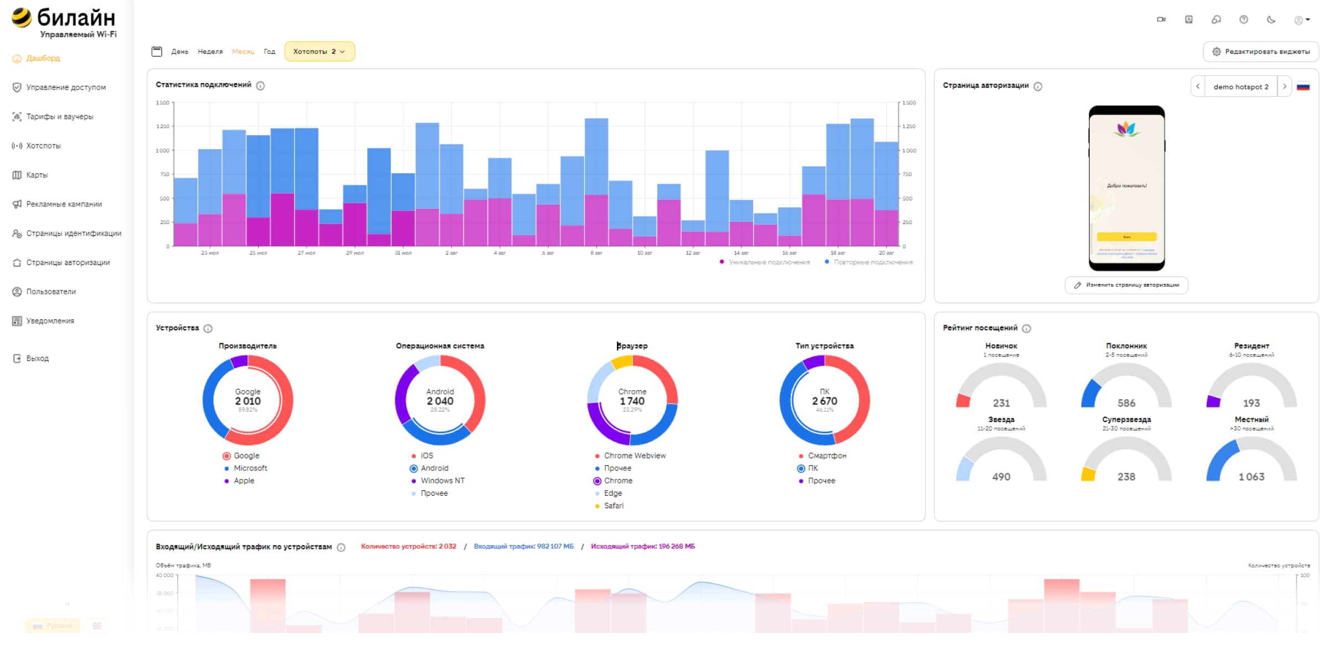Click the Браузер donut chart
The height and width of the screenshot is (664, 1329).
point(632,401)
